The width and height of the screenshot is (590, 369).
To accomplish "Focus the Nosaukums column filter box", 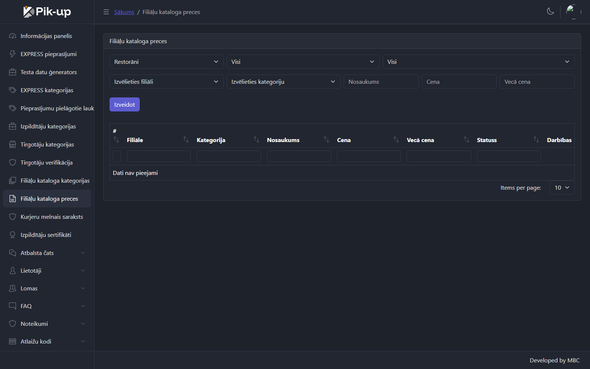I will coord(299,156).
